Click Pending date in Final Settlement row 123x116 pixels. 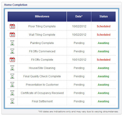pos(79,102)
